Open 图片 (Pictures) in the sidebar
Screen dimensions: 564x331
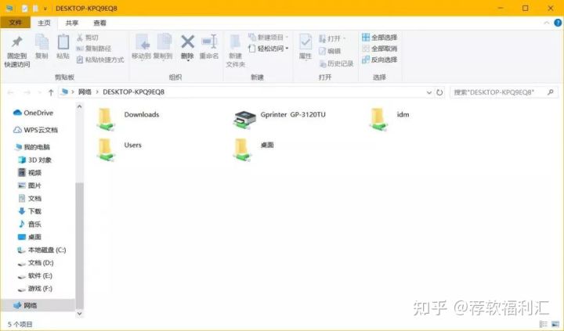coord(30,185)
